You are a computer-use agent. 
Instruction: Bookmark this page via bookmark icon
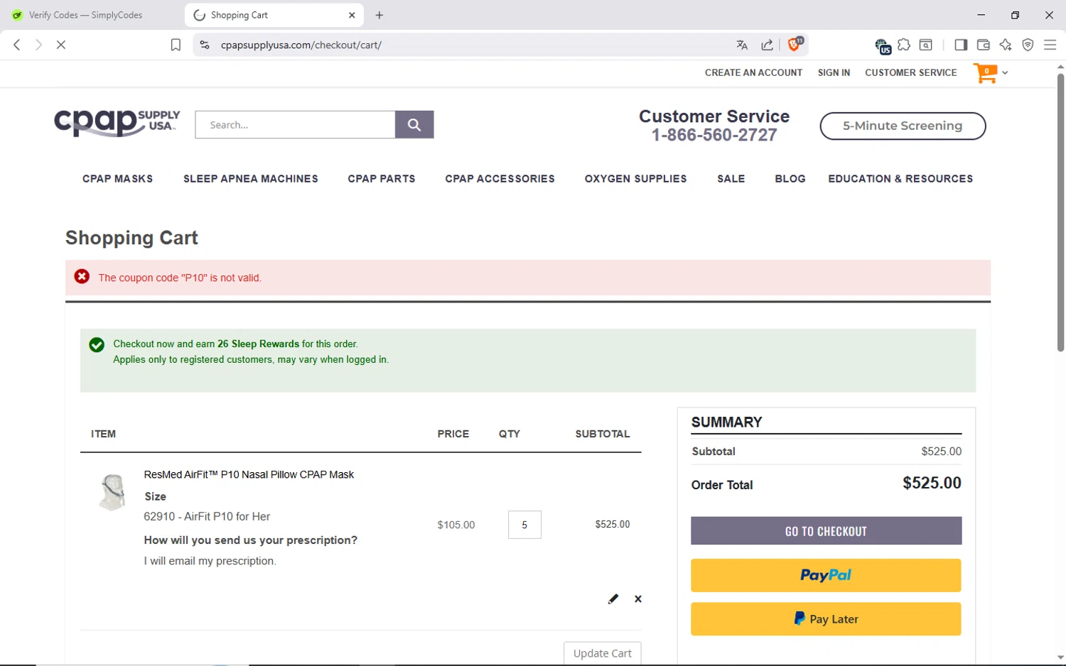[x=176, y=45]
